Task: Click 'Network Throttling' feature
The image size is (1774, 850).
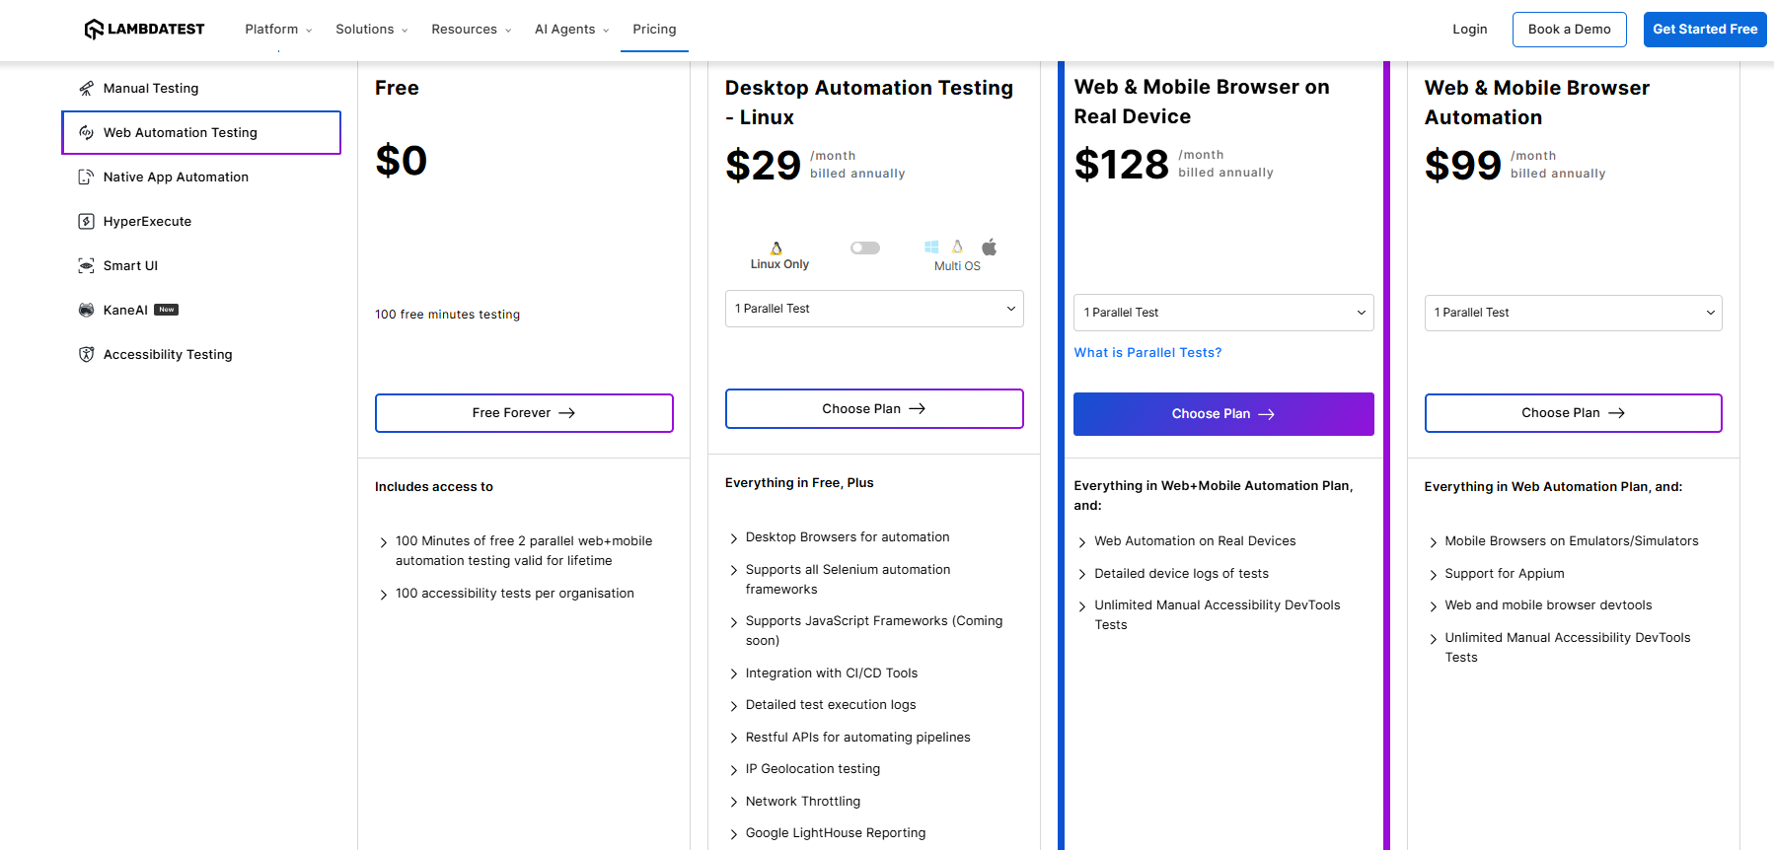Action: click(x=803, y=802)
